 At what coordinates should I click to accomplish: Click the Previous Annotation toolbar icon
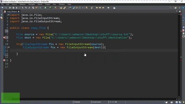pyautogui.click(x=92, y=8)
